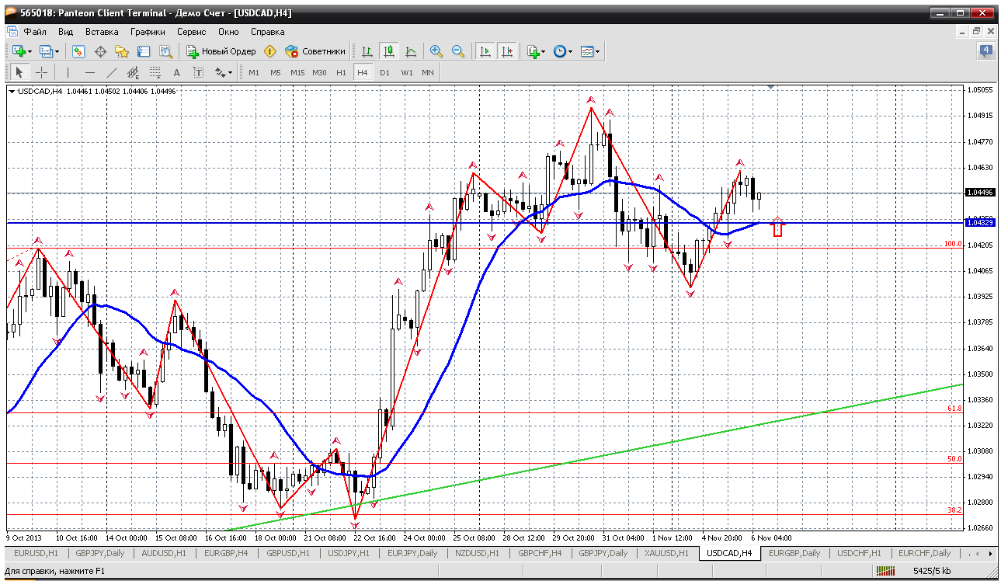Switch chart to Candlesticks style
Screen dimensions: 1001x581
(x=389, y=51)
